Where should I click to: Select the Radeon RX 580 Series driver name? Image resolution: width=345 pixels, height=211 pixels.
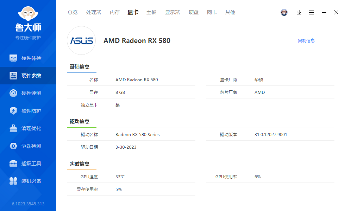pyautogui.click(x=138, y=135)
